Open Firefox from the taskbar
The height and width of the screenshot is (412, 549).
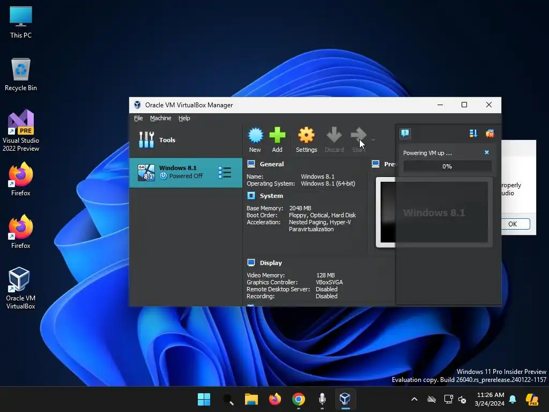point(275,399)
